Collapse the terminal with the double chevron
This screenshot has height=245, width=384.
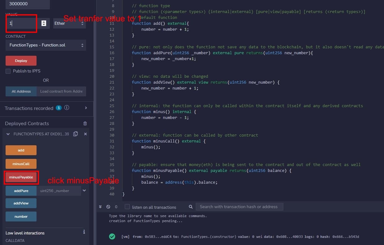click(x=100, y=207)
